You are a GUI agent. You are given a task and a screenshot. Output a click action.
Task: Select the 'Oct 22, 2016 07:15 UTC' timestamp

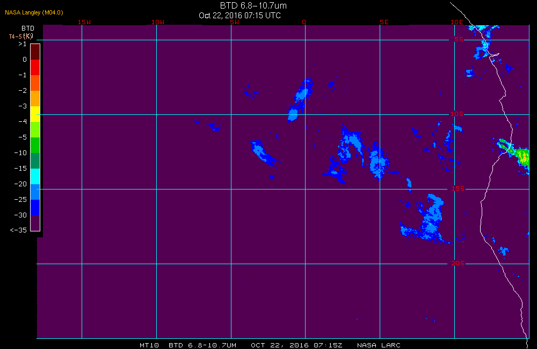coord(240,16)
